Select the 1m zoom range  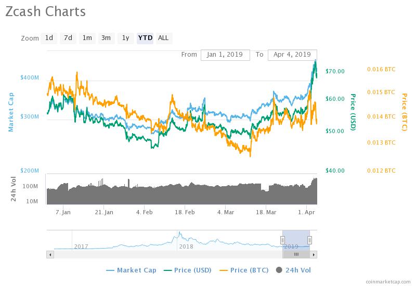87,38
